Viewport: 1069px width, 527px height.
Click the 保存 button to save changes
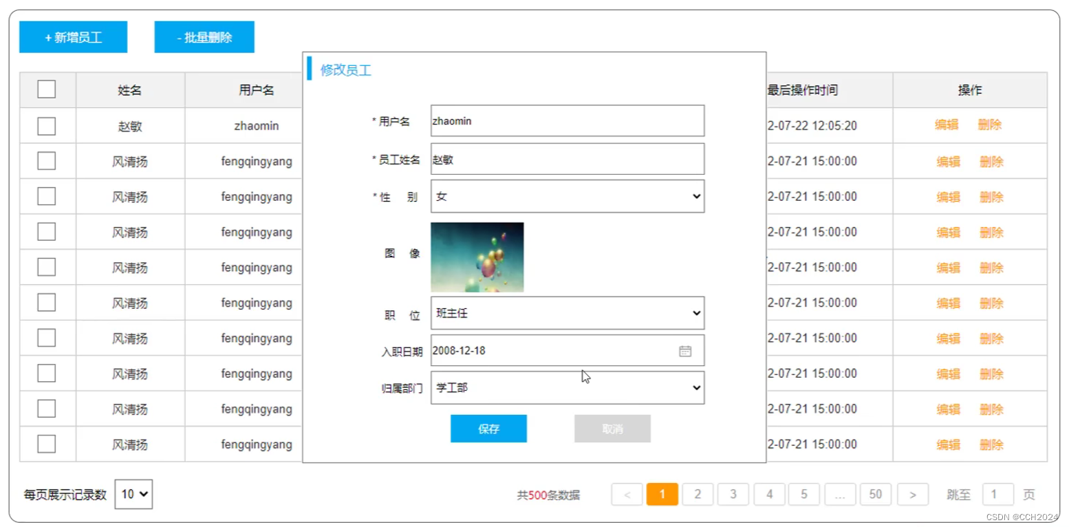488,428
